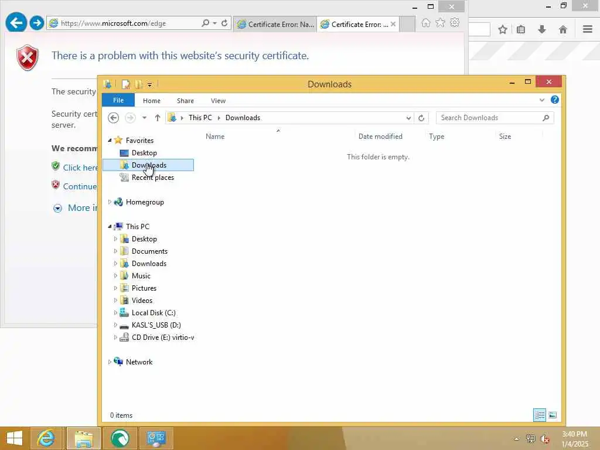Collapse the Favorites group
The width and height of the screenshot is (600, 450).
(110, 141)
